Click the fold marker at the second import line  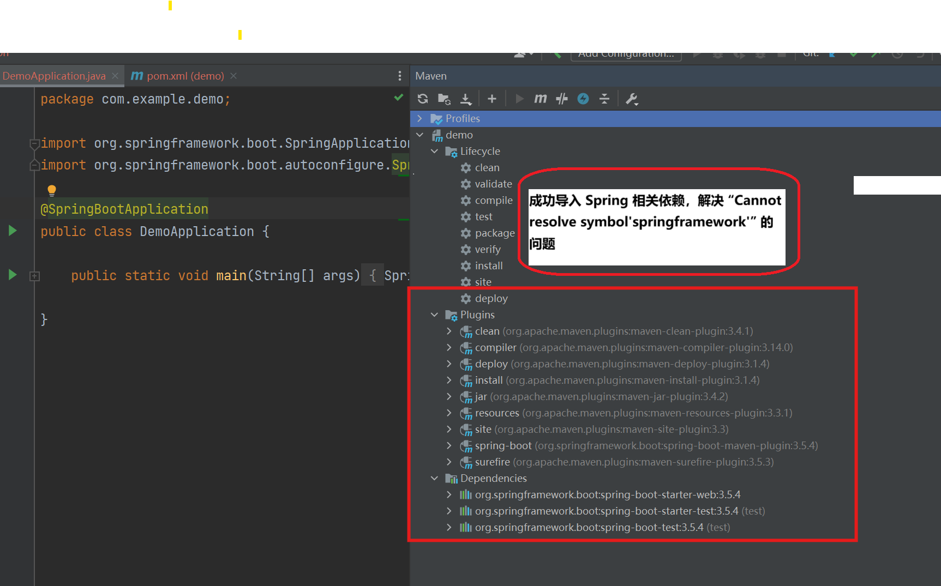click(x=34, y=165)
